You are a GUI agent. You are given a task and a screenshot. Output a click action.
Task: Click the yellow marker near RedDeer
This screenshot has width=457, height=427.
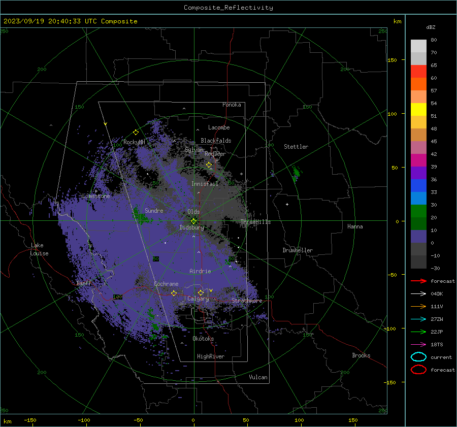(209, 165)
